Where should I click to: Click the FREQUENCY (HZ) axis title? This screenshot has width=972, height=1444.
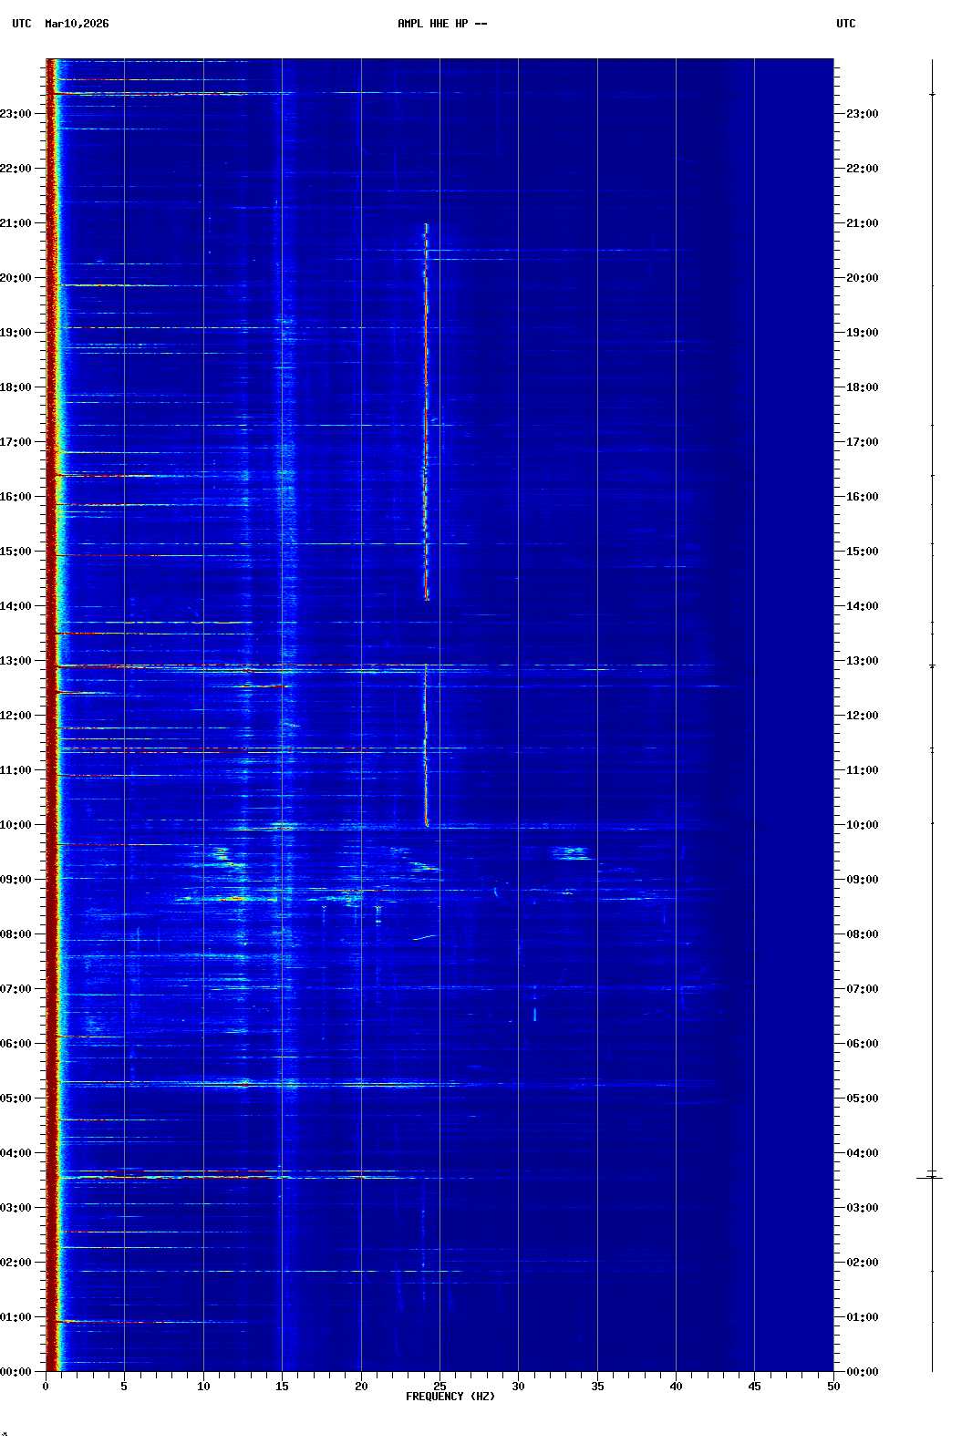[x=450, y=1397]
